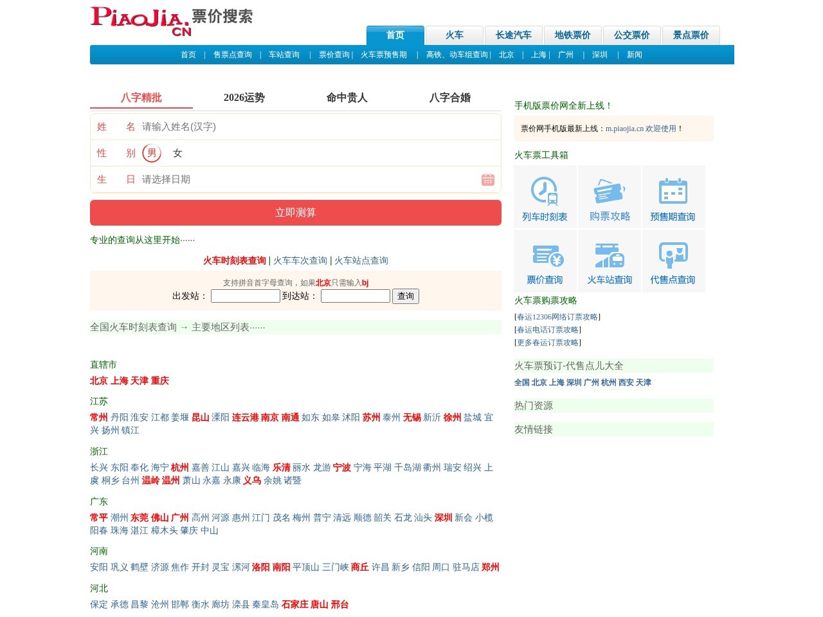
Task: Click the 立即测算 calculate button
Action: click(295, 212)
